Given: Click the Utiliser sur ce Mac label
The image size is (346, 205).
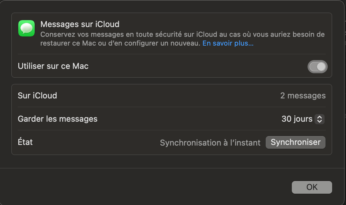Looking at the screenshot, I should (x=53, y=66).
